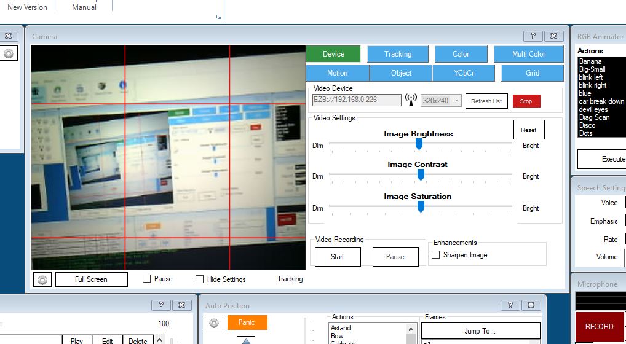The image size is (626, 344).
Task: Open the 320x240 resolution dropdown
Action: tap(441, 101)
